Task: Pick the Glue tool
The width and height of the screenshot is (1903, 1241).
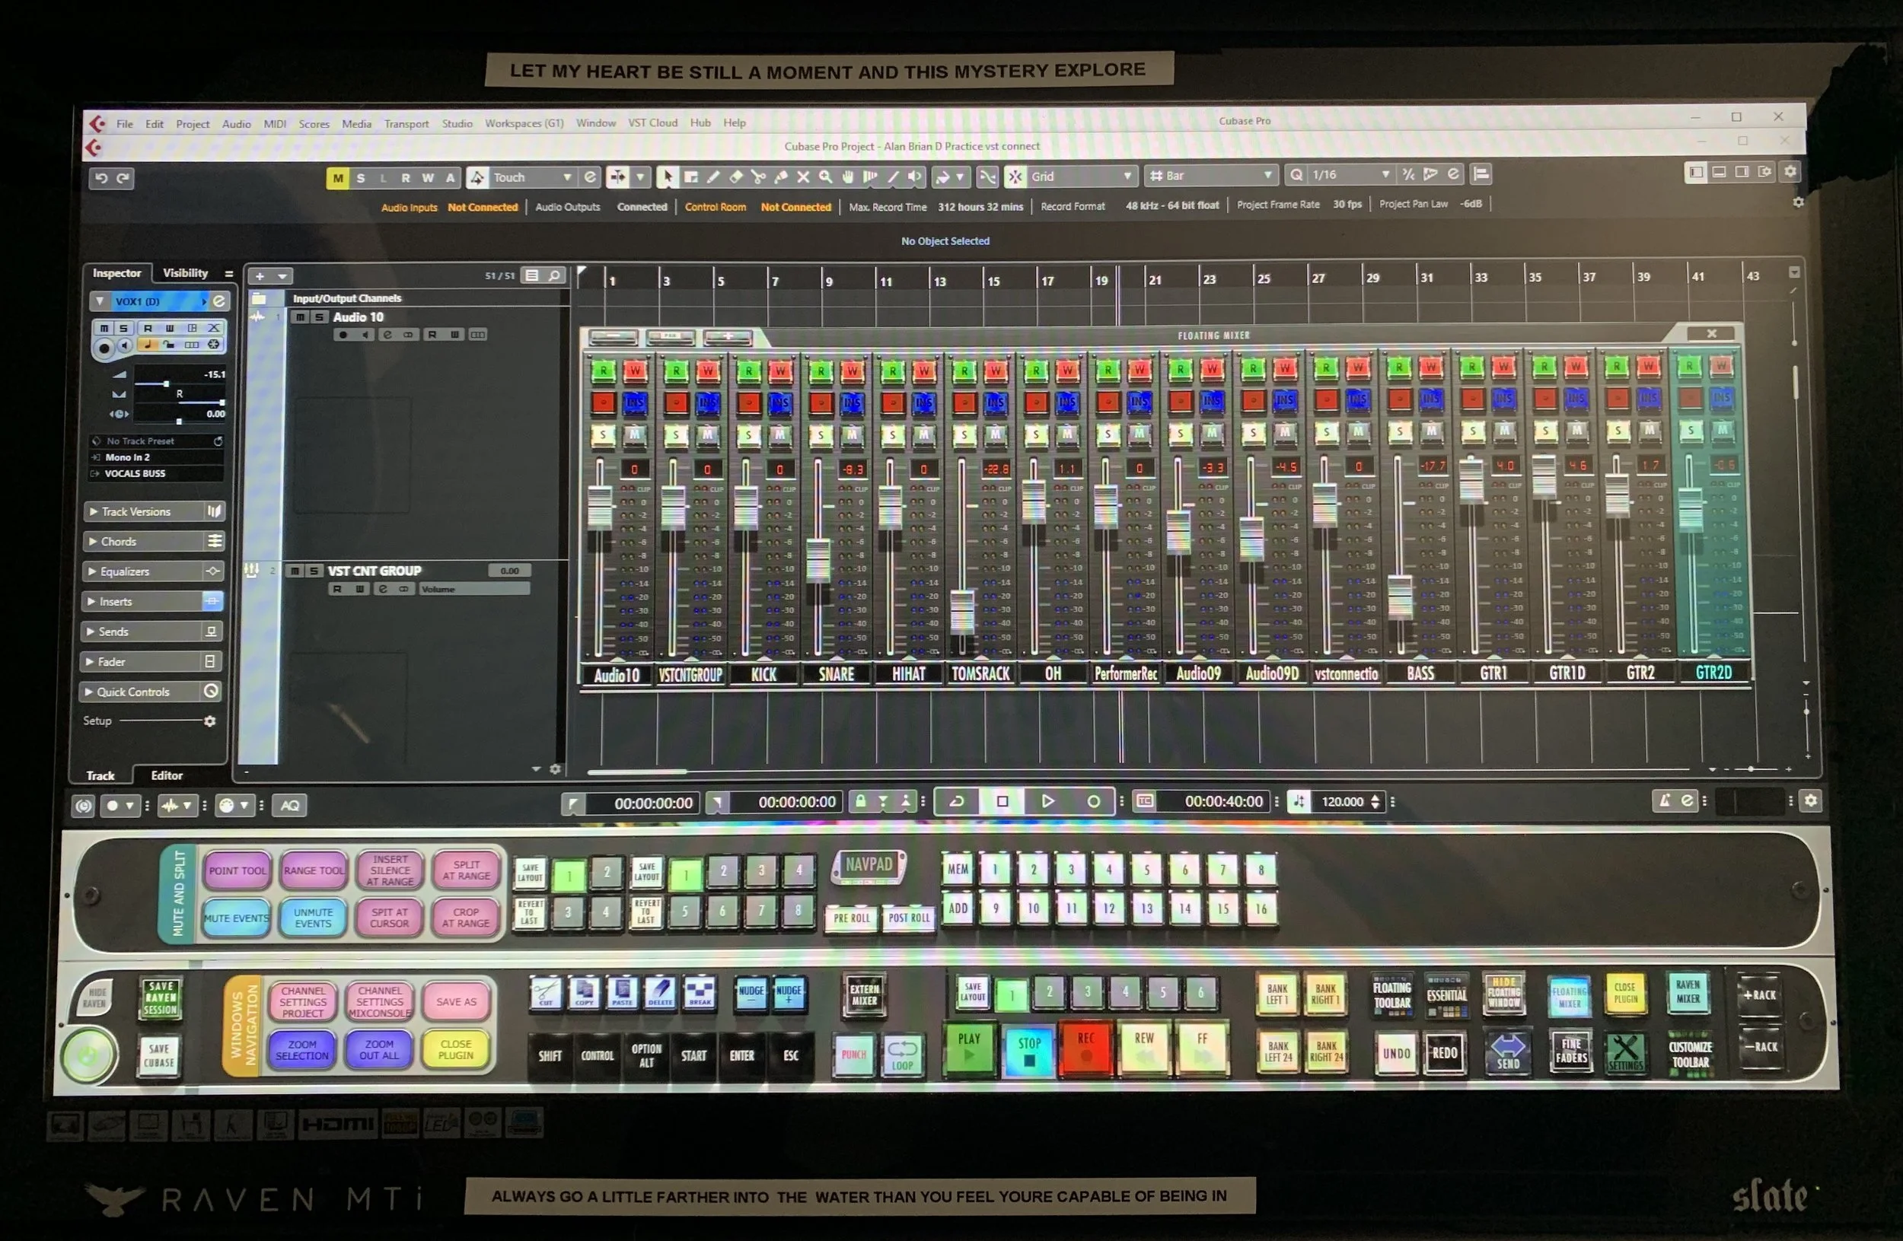Action: coord(780,177)
